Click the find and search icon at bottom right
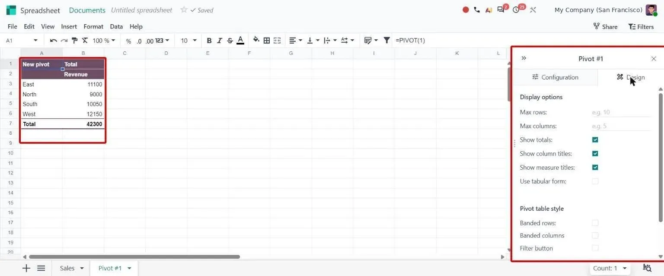This screenshot has width=664, height=276. point(647,268)
